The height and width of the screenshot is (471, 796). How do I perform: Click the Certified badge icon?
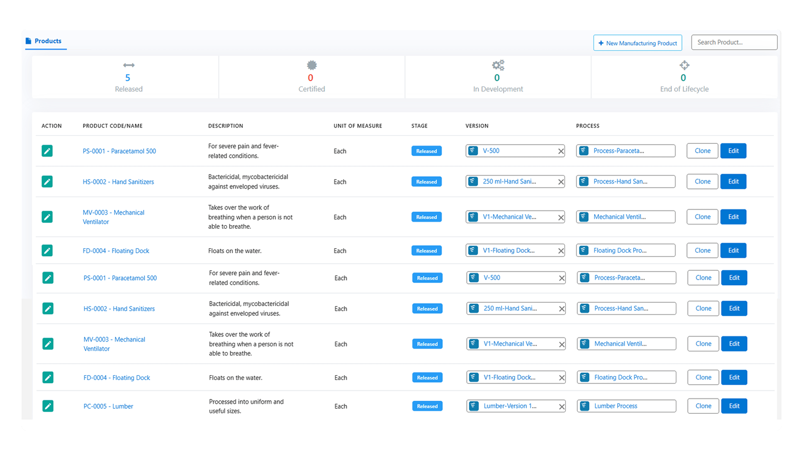pos(312,65)
